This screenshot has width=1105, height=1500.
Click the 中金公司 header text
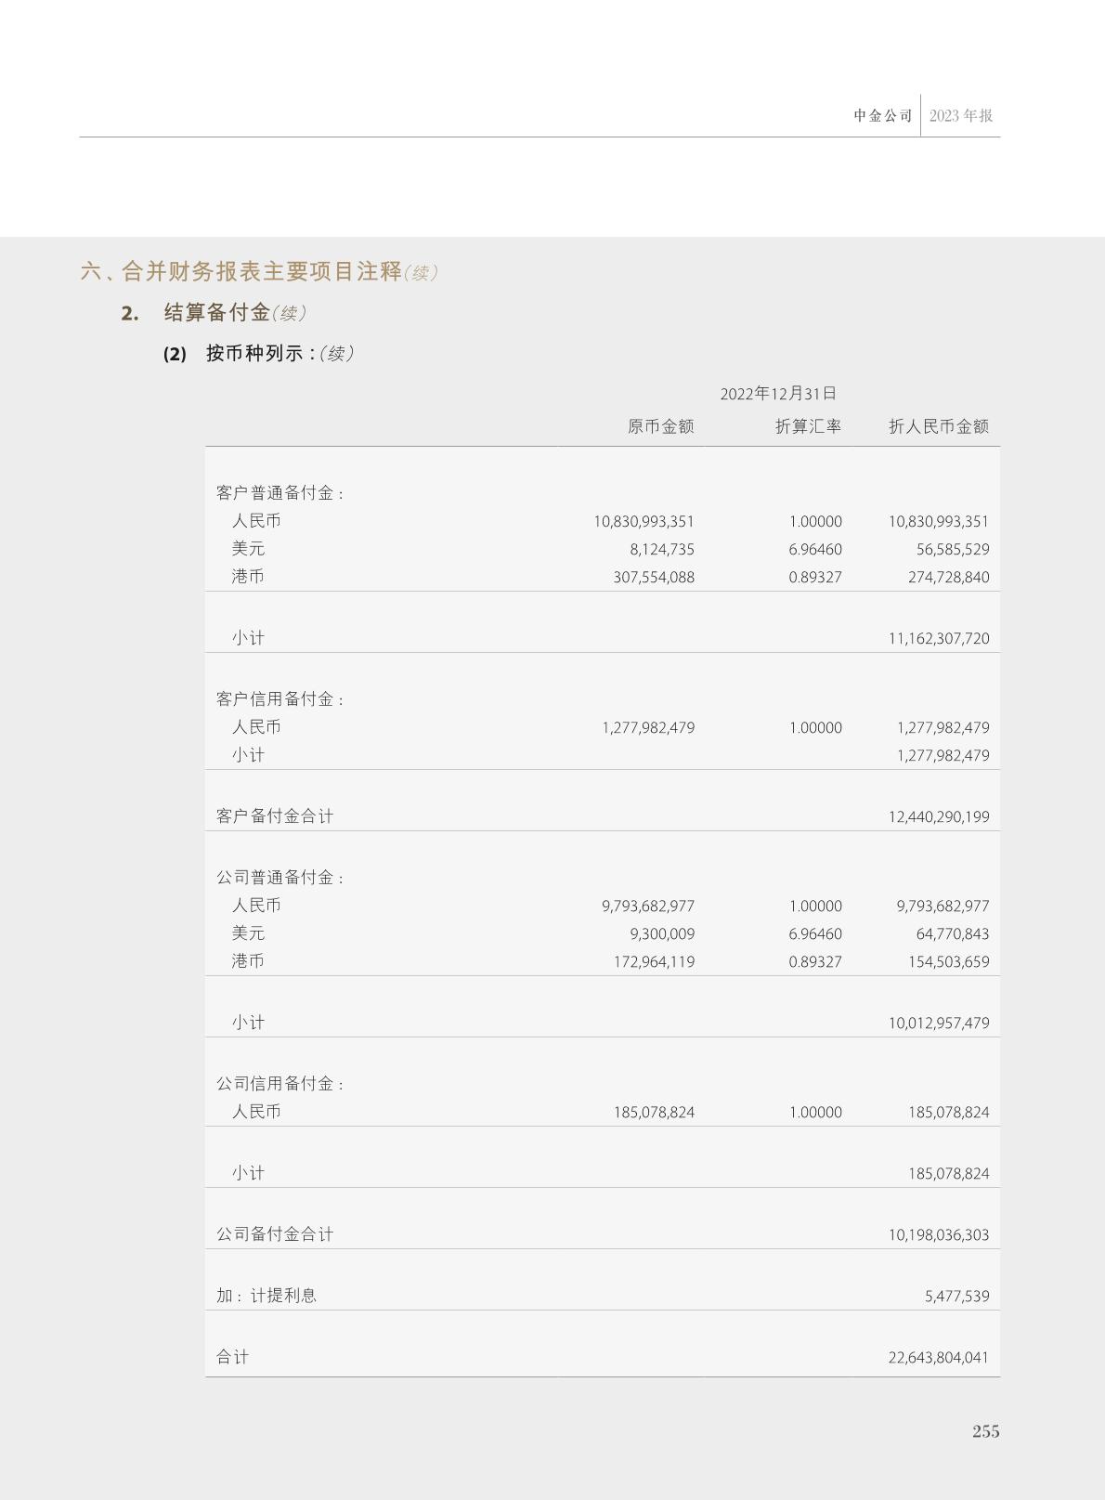pos(882,116)
